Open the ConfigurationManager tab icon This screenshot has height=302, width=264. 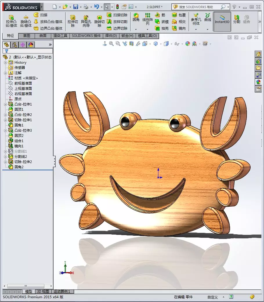click(x=23, y=45)
